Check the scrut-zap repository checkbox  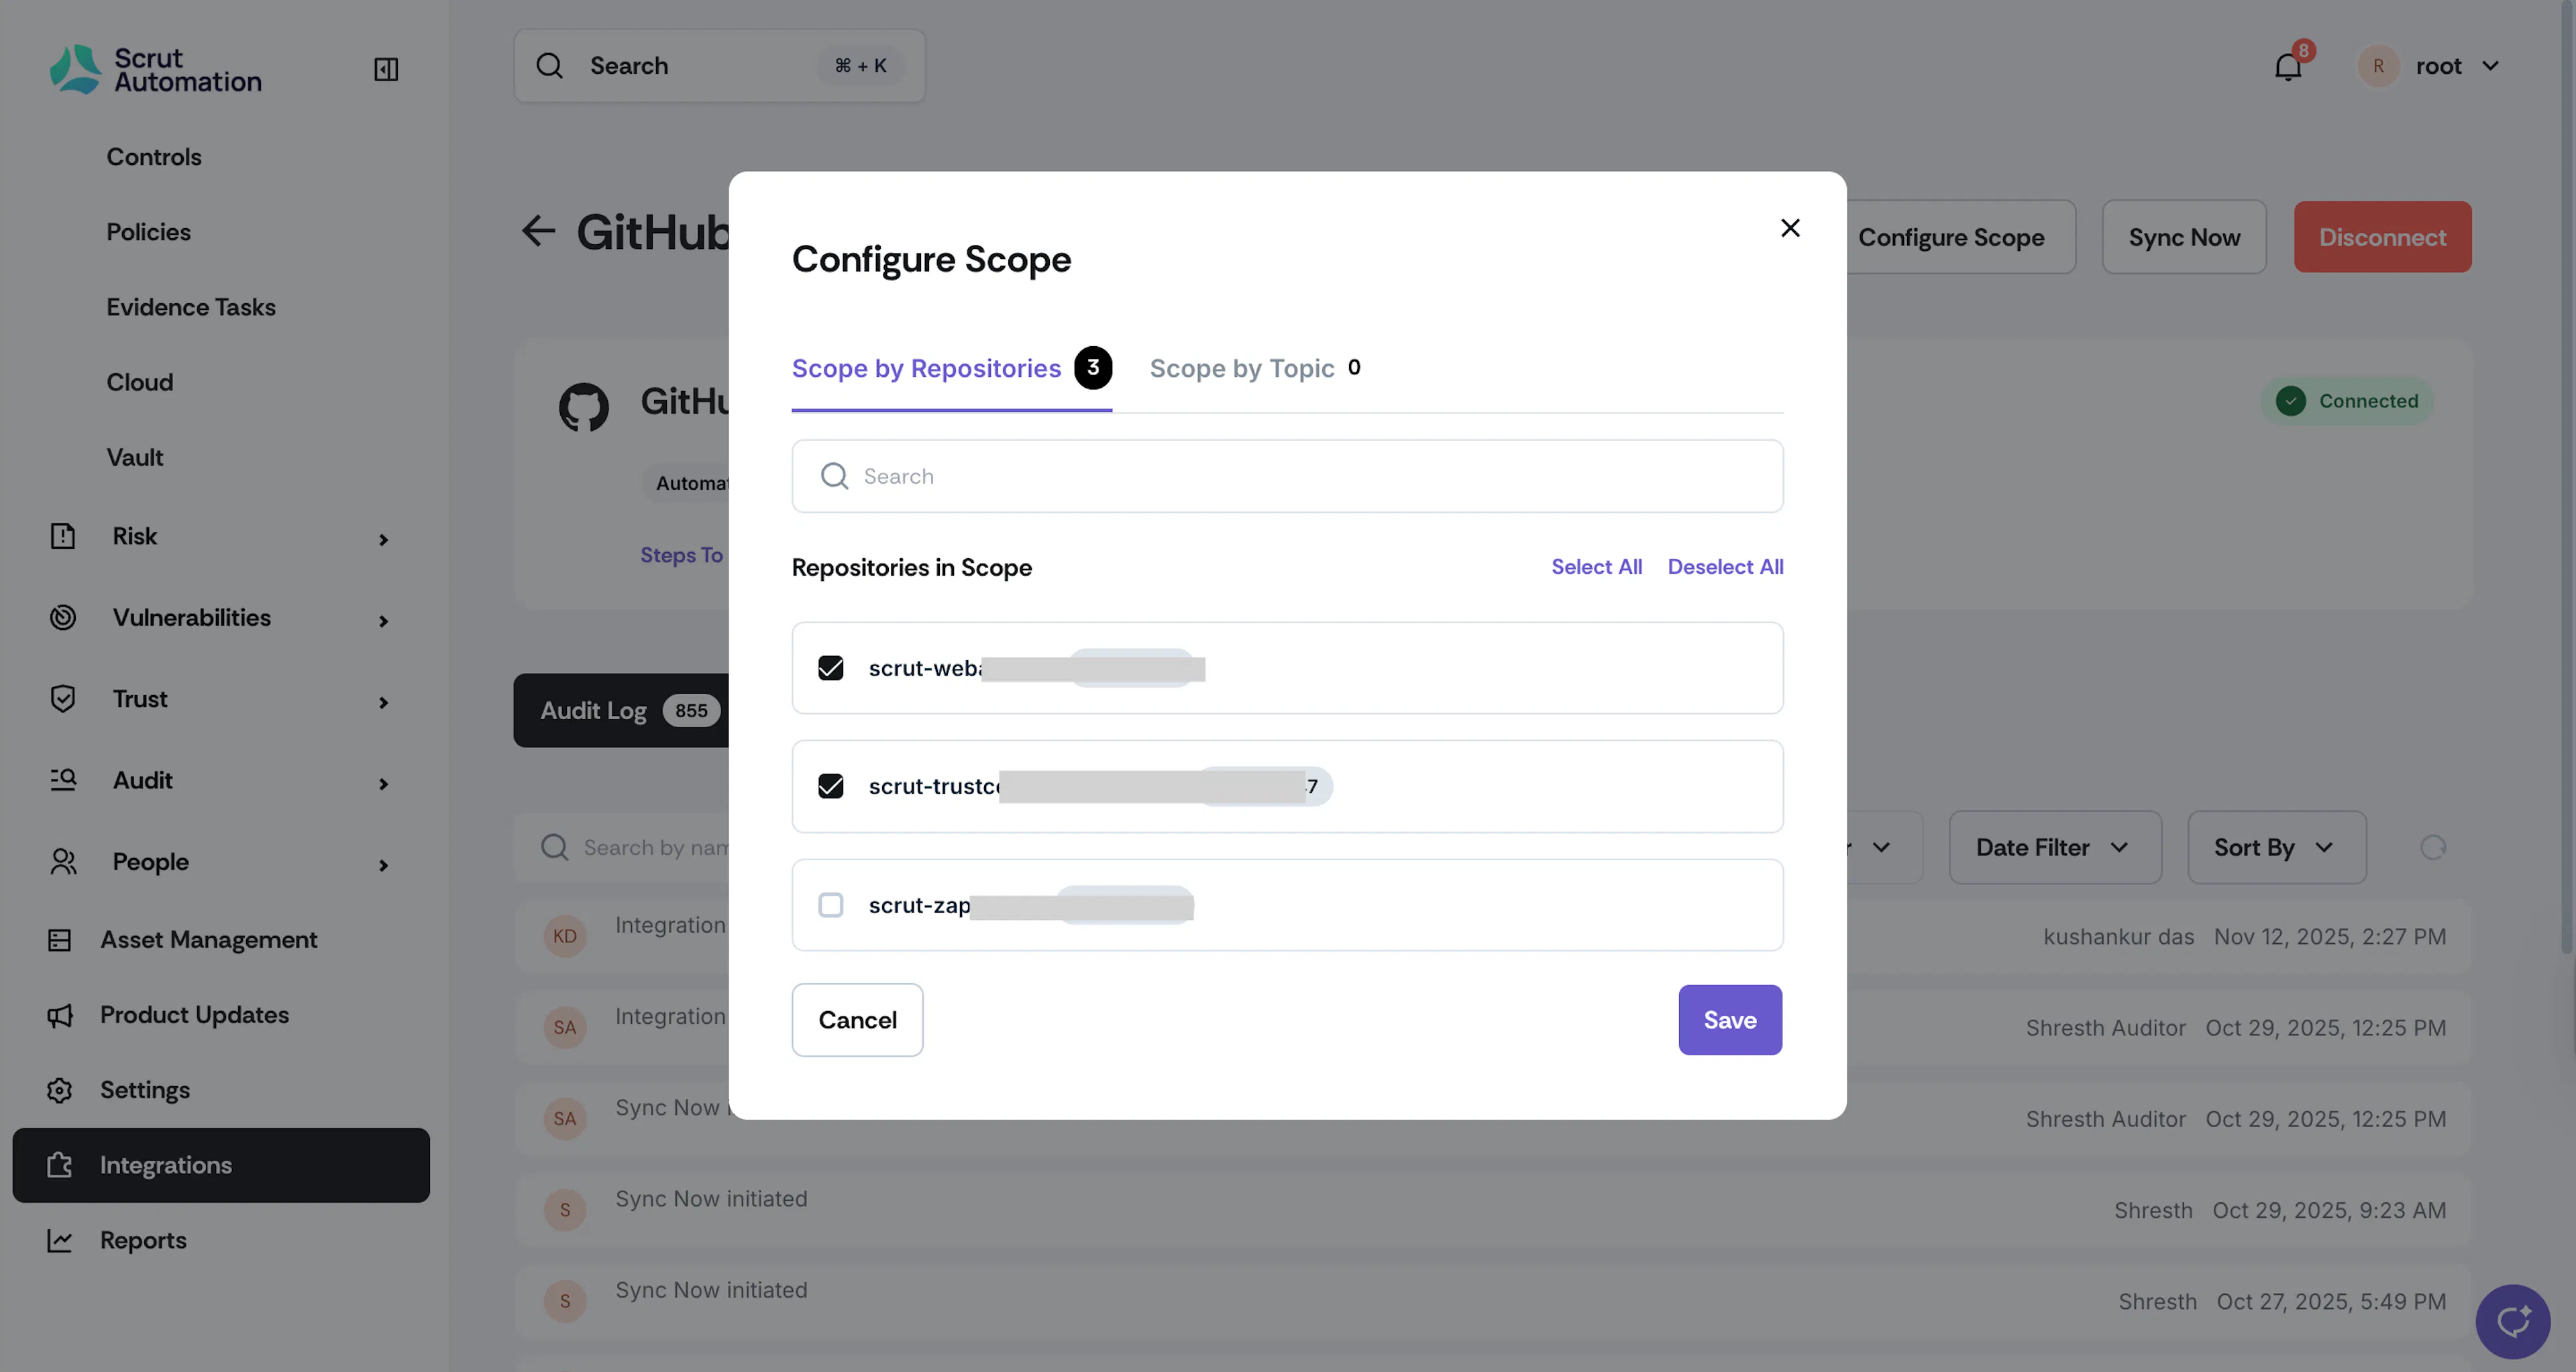(x=830, y=905)
